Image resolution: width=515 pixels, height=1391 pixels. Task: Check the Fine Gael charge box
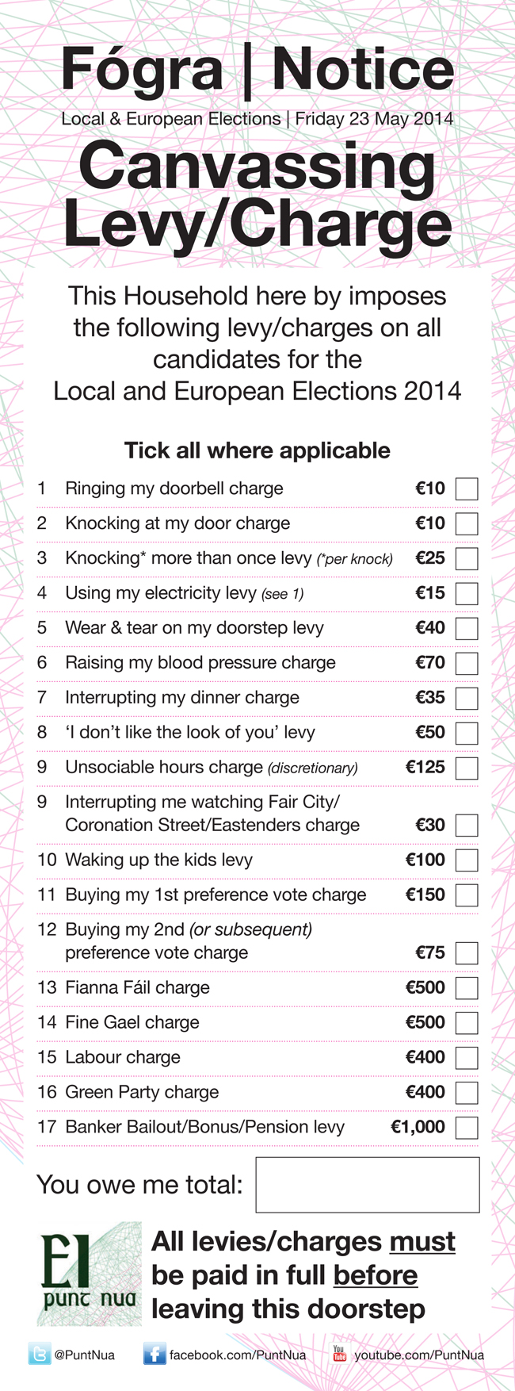tap(467, 1023)
